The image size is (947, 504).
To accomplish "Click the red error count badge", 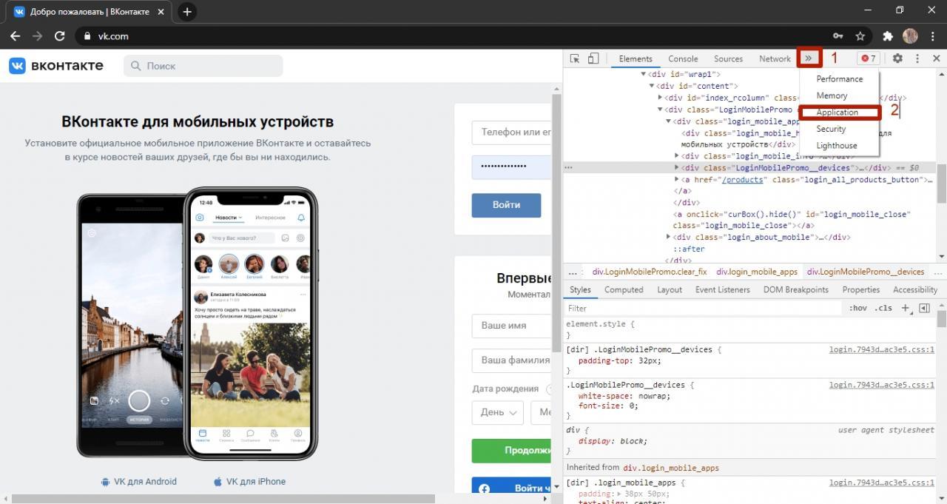I will [x=868, y=58].
